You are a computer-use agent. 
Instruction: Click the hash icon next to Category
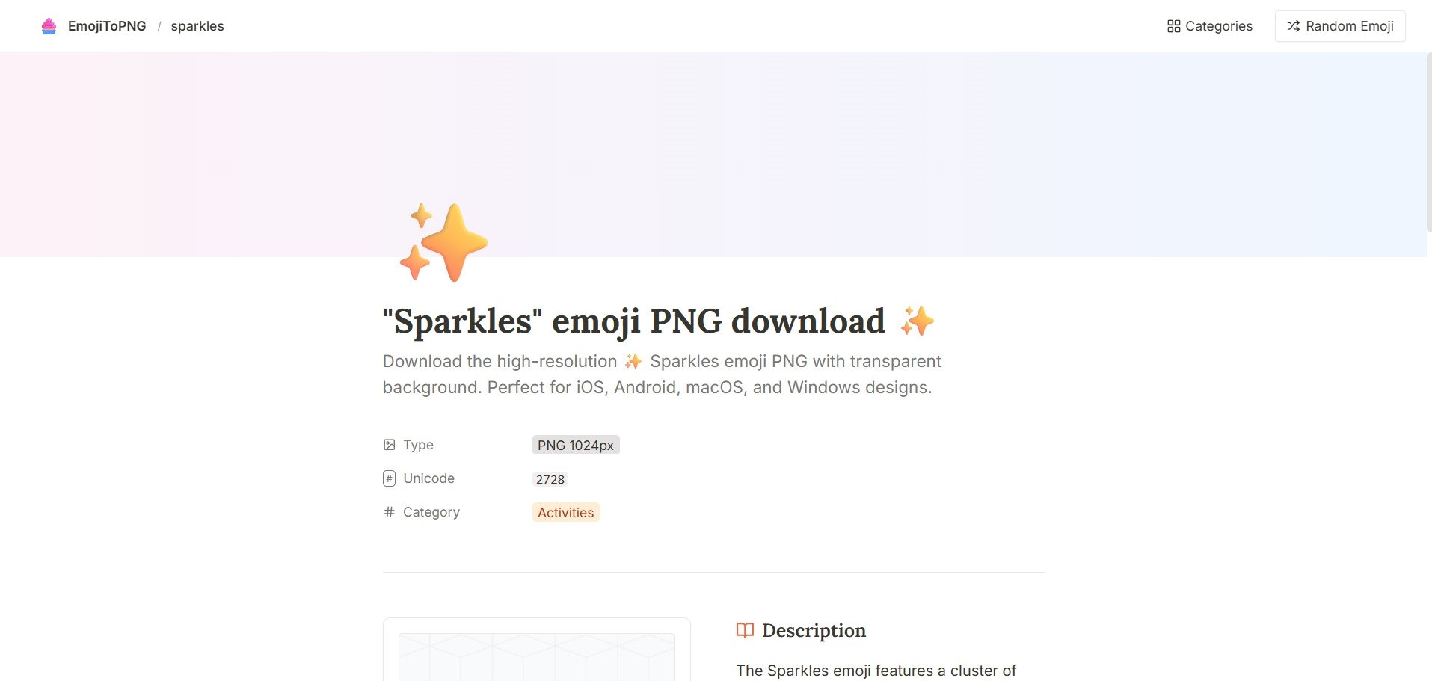(389, 512)
